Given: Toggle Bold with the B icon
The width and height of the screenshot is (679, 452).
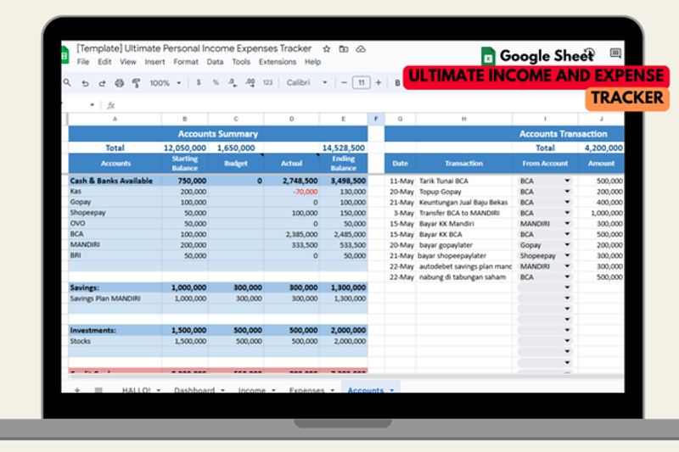Looking at the screenshot, I should [x=397, y=82].
